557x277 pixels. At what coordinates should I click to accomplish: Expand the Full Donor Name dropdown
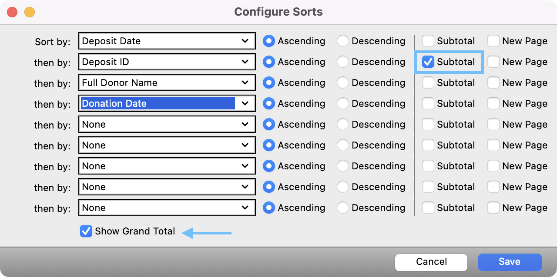(x=167, y=82)
